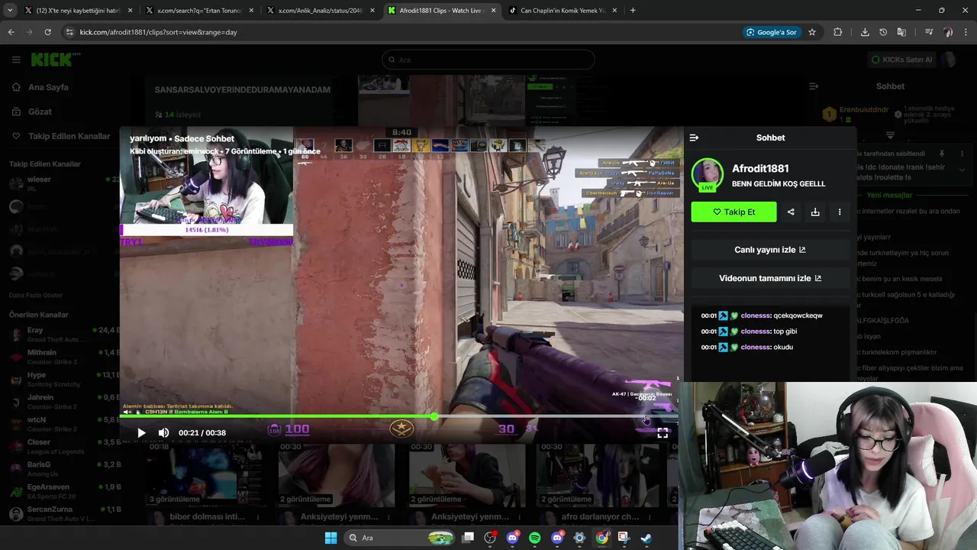The height and width of the screenshot is (550, 977).
Task: Play the clip video
Action: click(141, 432)
